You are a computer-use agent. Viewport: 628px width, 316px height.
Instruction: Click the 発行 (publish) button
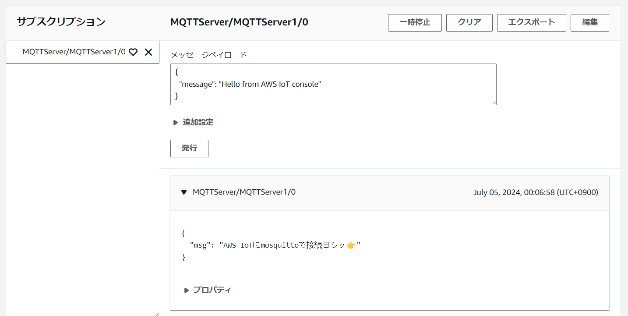click(x=189, y=149)
